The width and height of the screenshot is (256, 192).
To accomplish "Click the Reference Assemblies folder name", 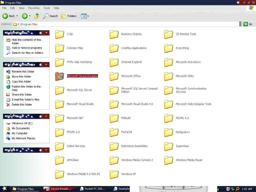I will pyautogui.click(x=134, y=146).
